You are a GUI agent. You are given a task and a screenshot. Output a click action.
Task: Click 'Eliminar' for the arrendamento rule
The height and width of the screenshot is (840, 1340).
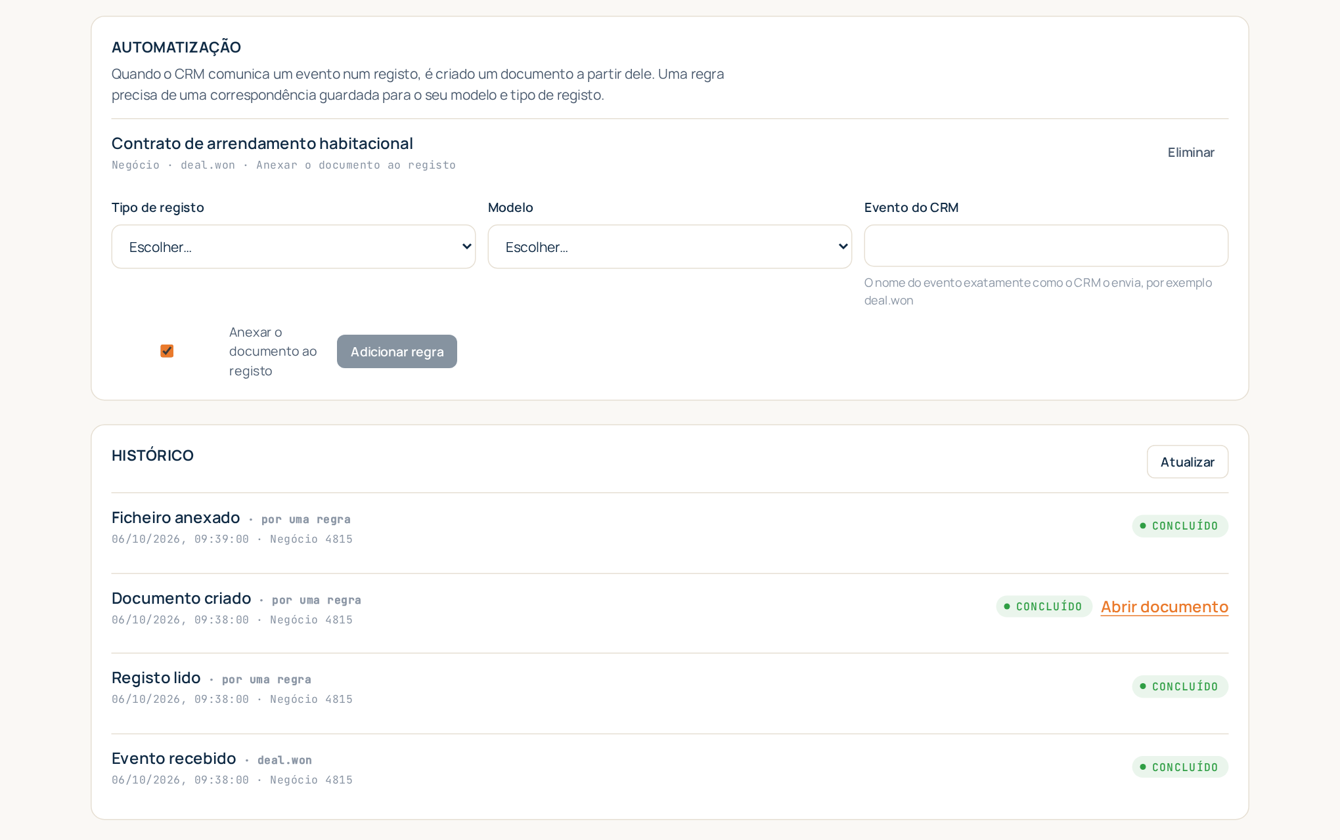point(1191,152)
